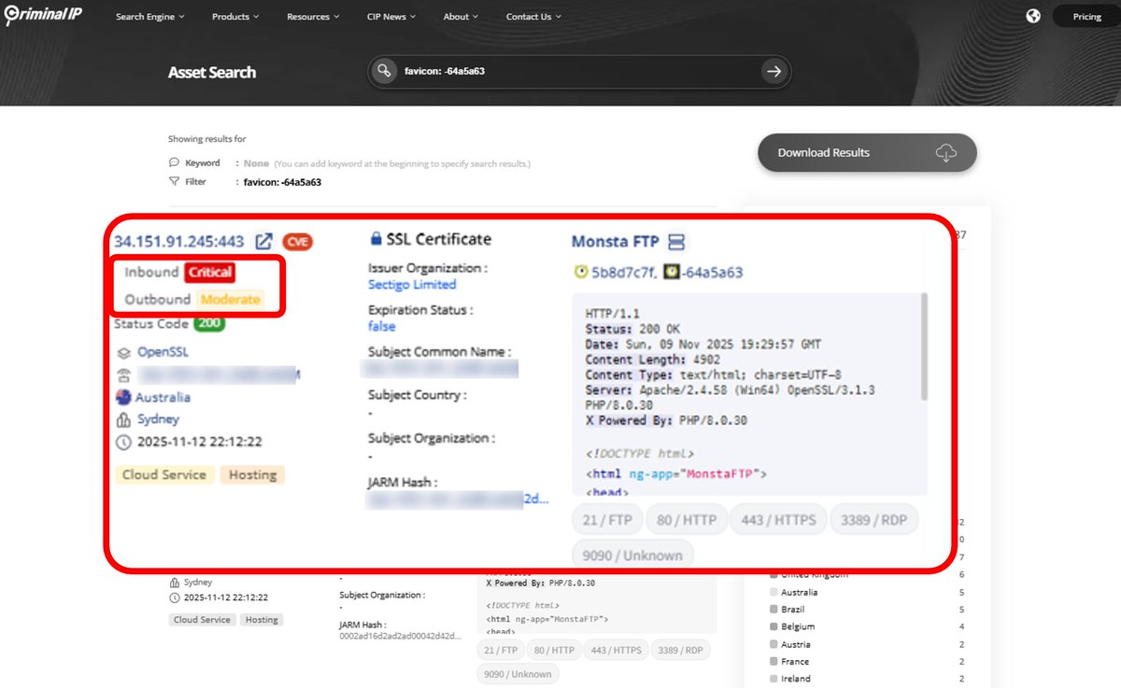The height and width of the screenshot is (688, 1121).
Task: Open the Sectigo Limited issuer link
Action: tap(412, 285)
